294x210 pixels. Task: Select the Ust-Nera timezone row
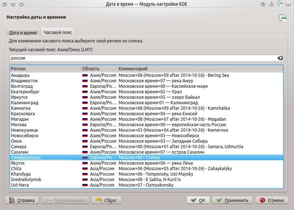pyautogui.click(x=146, y=185)
